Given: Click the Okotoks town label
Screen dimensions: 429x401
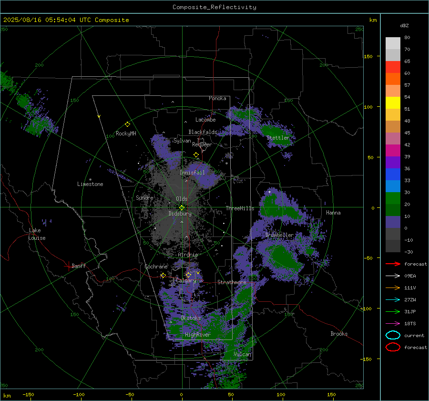Looking at the screenshot, I should tap(191, 318).
